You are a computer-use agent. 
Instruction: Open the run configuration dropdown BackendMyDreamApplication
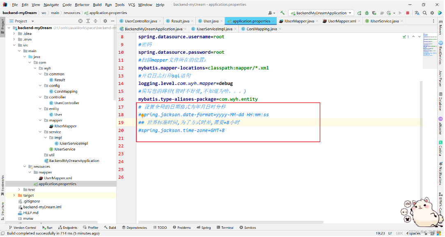[x=321, y=13]
